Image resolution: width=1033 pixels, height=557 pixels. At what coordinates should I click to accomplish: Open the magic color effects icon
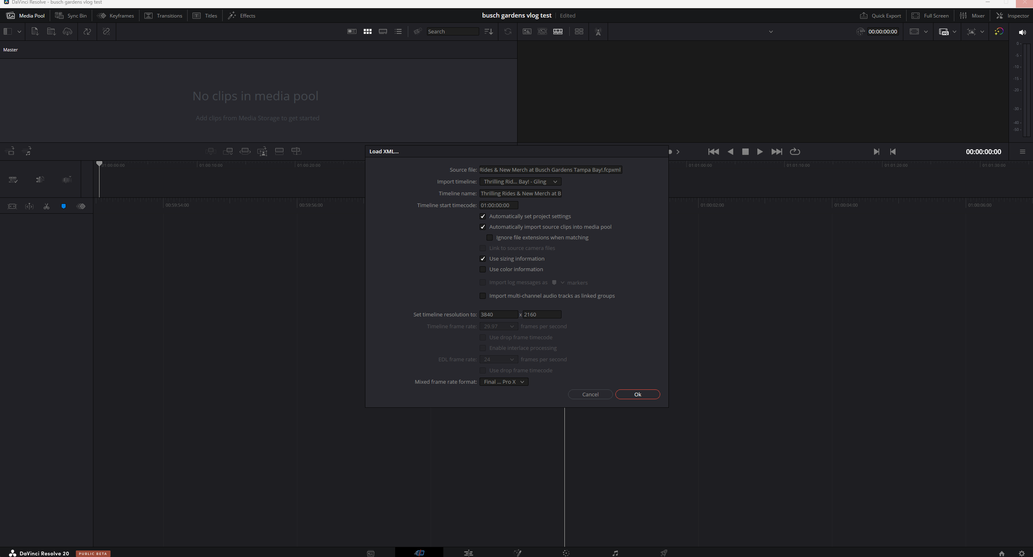pos(999,31)
